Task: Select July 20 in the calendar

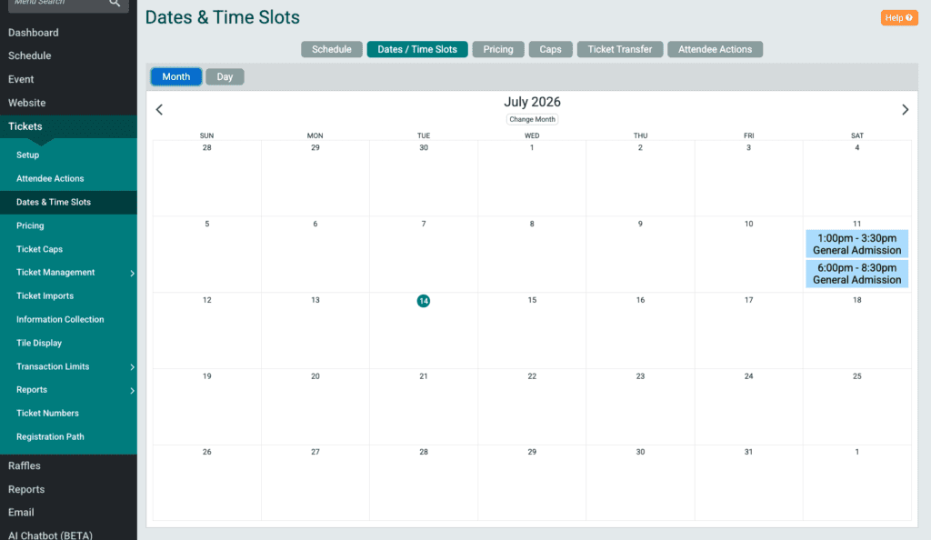Action: (315, 376)
